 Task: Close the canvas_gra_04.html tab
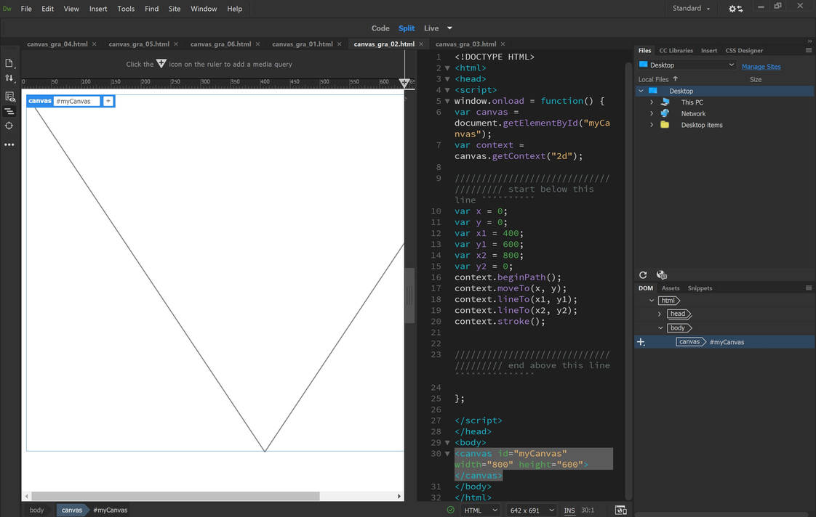click(95, 44)
